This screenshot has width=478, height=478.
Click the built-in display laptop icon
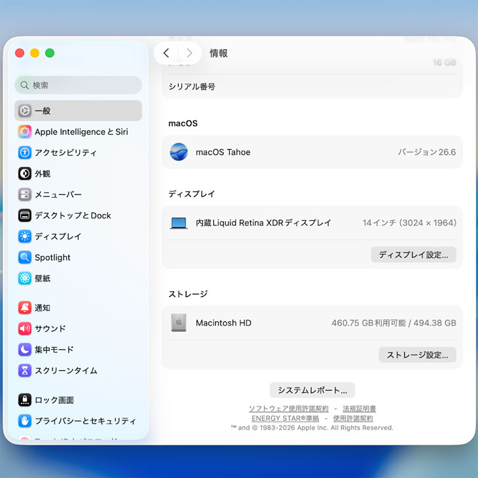click(x=179, y=223)
